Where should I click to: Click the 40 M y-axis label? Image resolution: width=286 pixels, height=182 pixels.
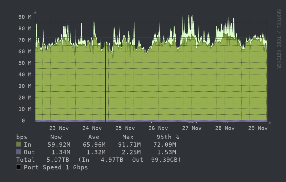[25, 75]
